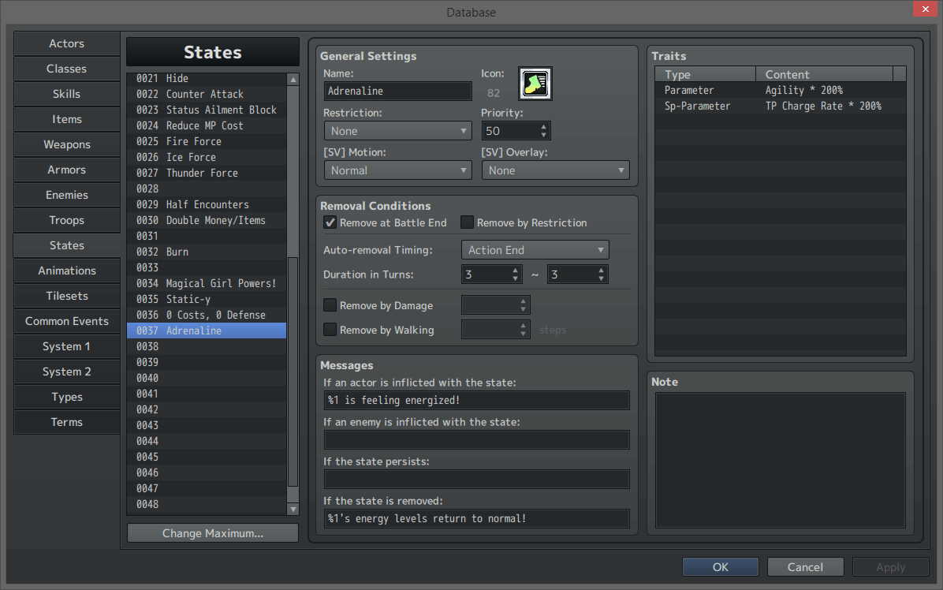Click the state list scroll up arrow

click(x=293, y=80)
